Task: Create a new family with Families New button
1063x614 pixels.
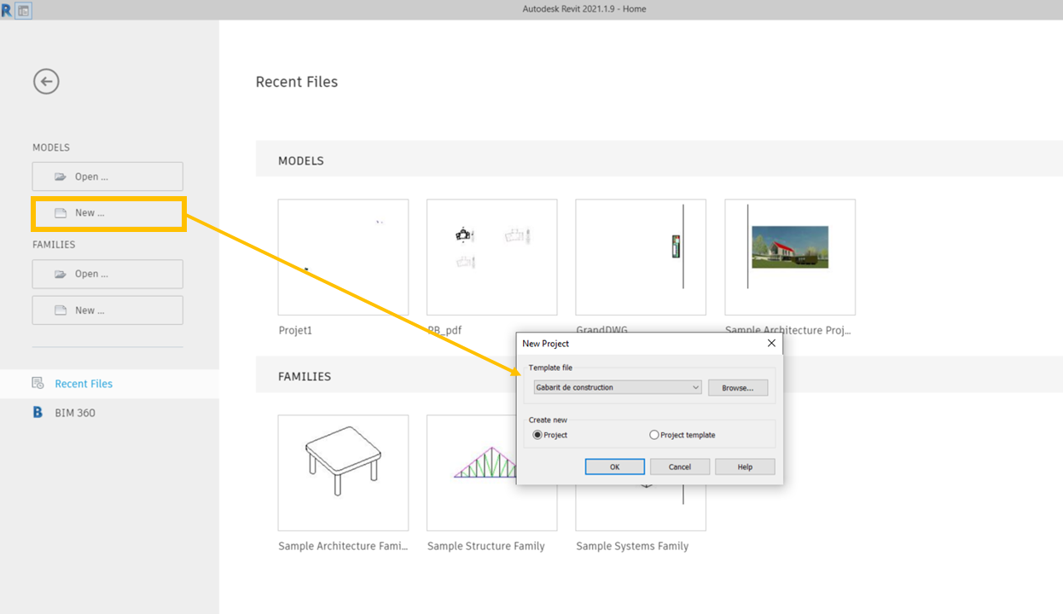Action: coord(107,310)
